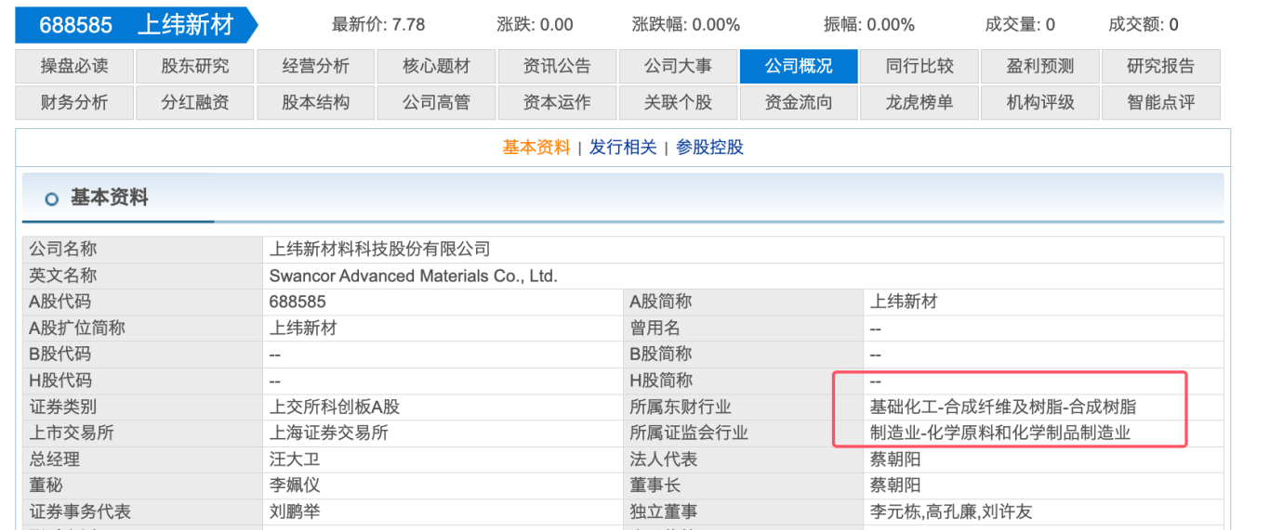Viewport: 1270px width, 530px height.
Task: Select A股简称 value 上纬新材
Action: (x=904, y=302)
